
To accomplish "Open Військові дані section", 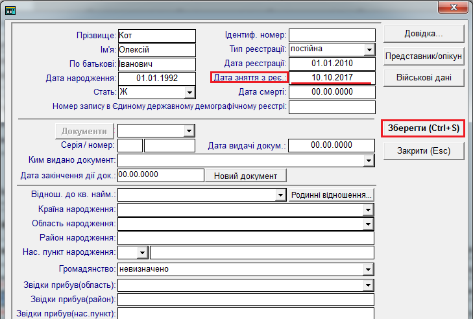I will coord(423,78).
